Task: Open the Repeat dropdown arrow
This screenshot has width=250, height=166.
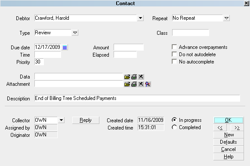Action: click(x=226, y=18)
